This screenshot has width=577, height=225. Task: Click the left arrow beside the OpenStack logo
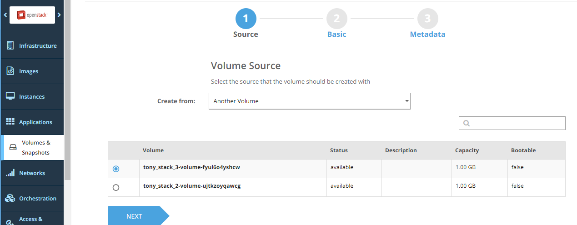pyautogui.click(x=5, y=15)
